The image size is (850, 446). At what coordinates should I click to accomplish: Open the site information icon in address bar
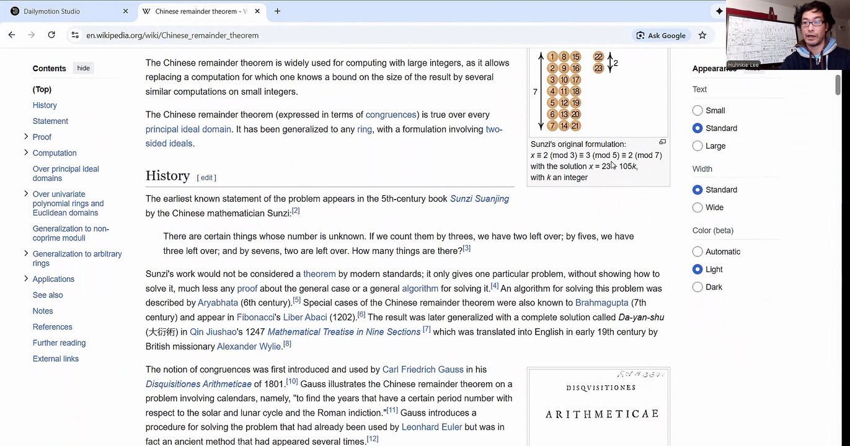point(74,35)
